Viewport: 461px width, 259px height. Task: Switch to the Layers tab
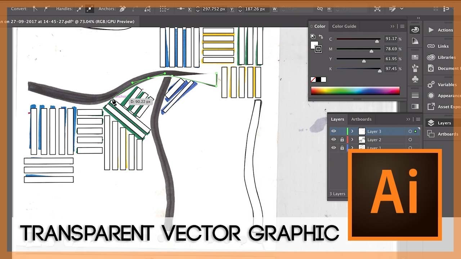337,119
